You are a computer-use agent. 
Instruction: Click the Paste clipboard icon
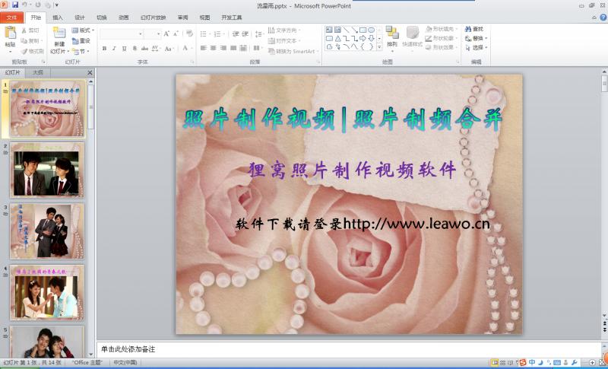point(10,33)
